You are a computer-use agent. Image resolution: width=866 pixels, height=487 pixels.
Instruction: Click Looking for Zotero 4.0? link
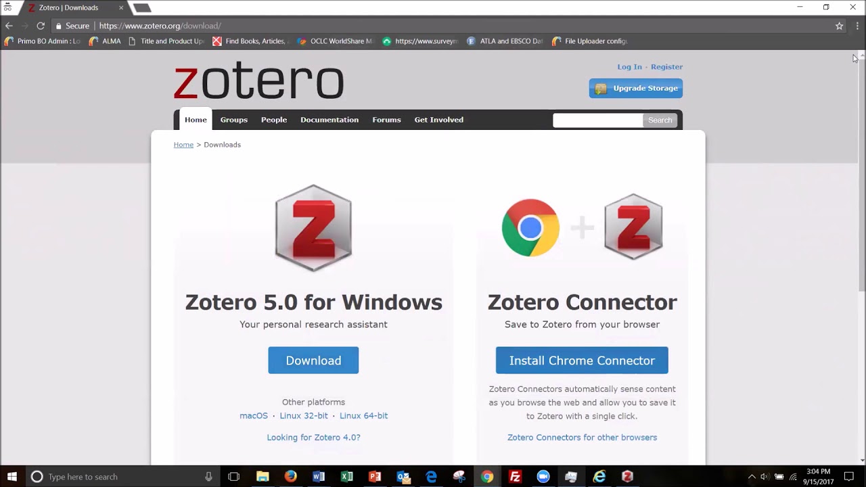point(313,438)
